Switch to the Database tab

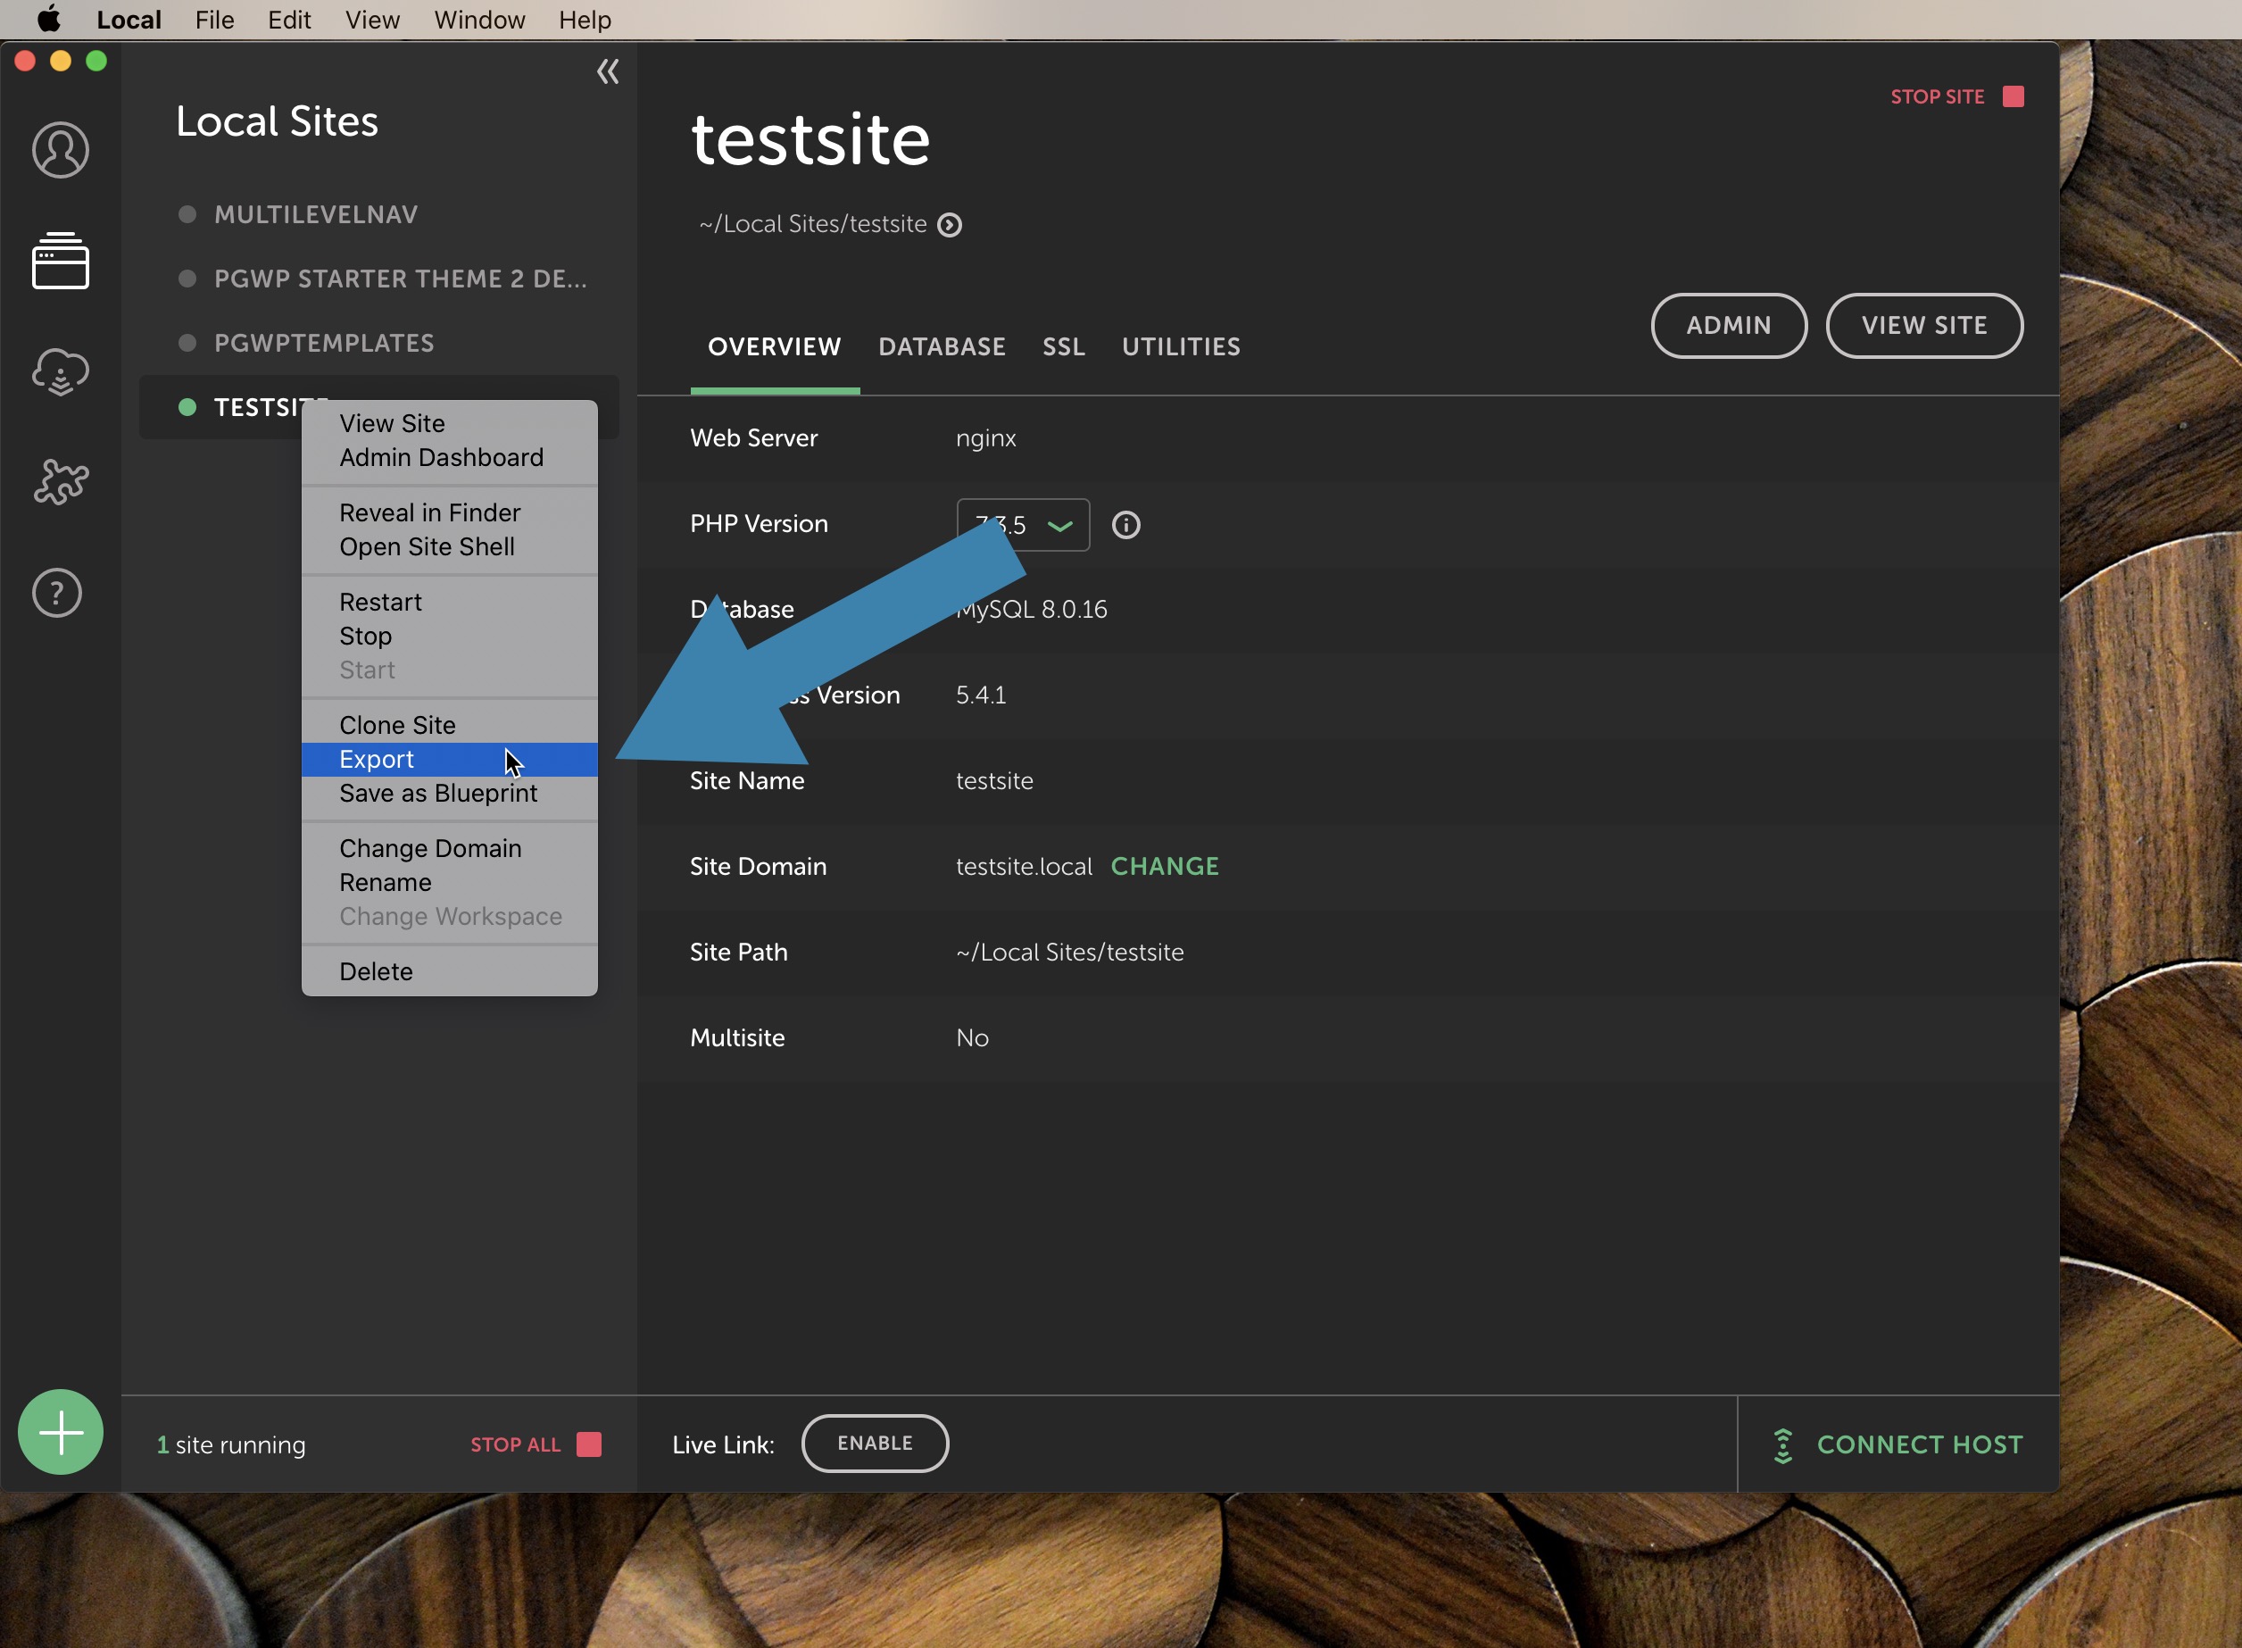[x=942, y=347]
